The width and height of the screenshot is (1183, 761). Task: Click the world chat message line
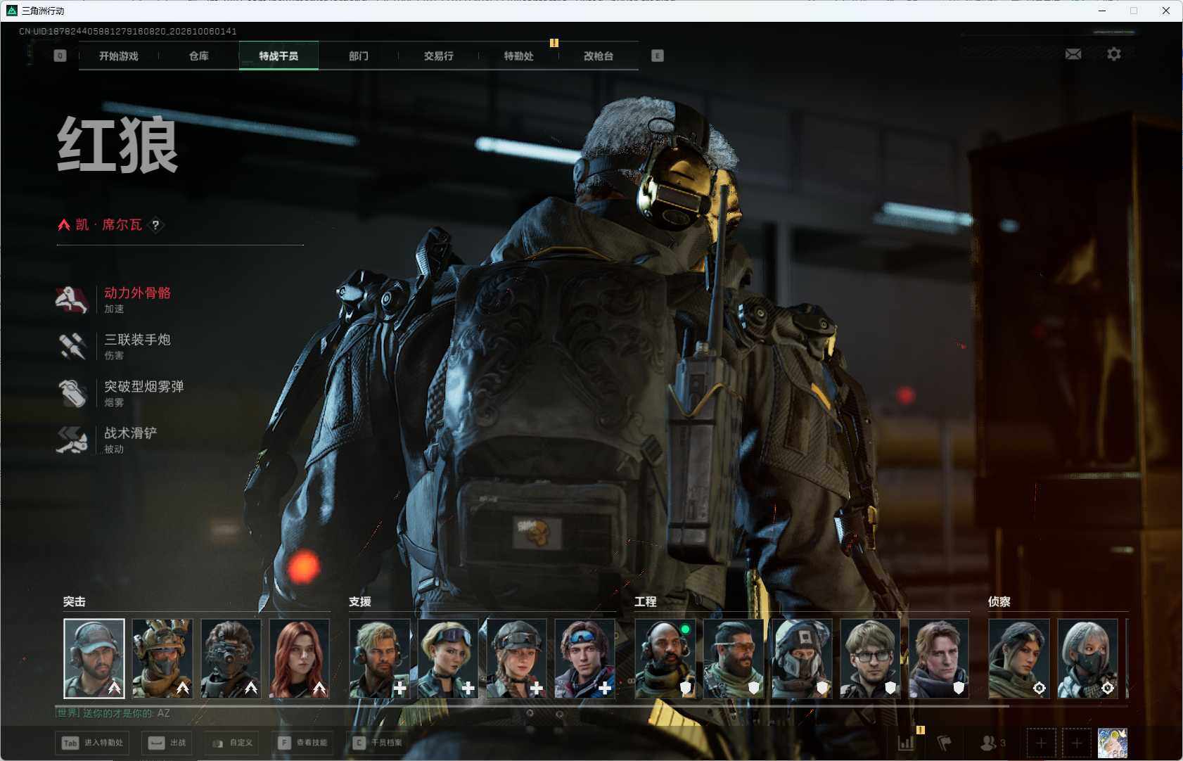(x=113, y=713)
